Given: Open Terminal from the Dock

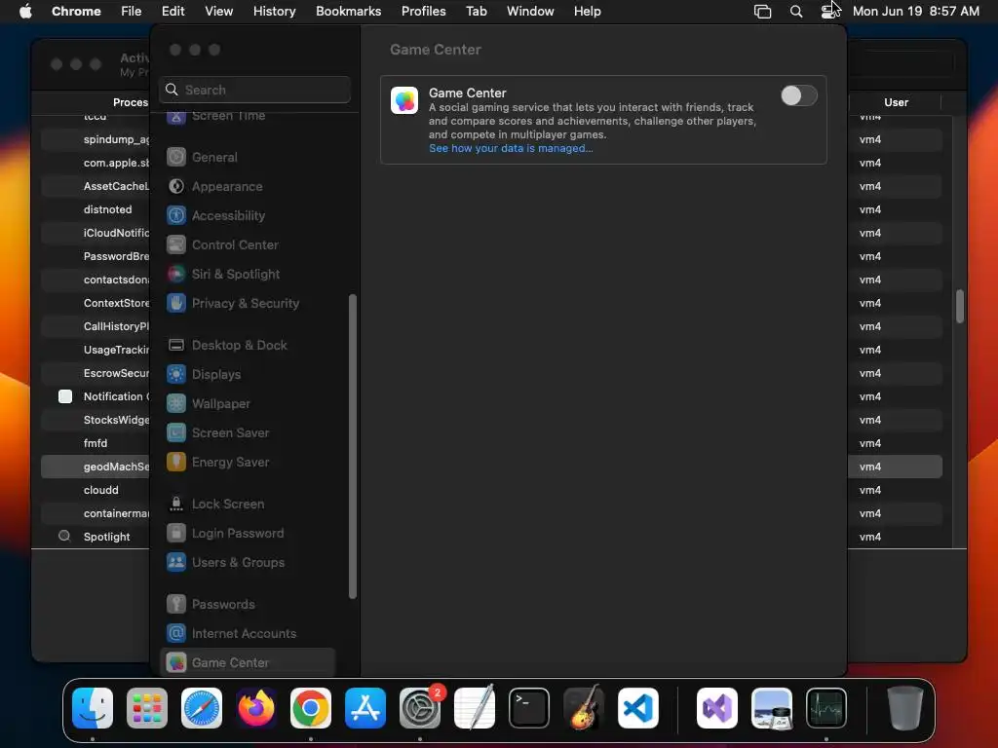Looking at the screenshot, I should [529, 708].
